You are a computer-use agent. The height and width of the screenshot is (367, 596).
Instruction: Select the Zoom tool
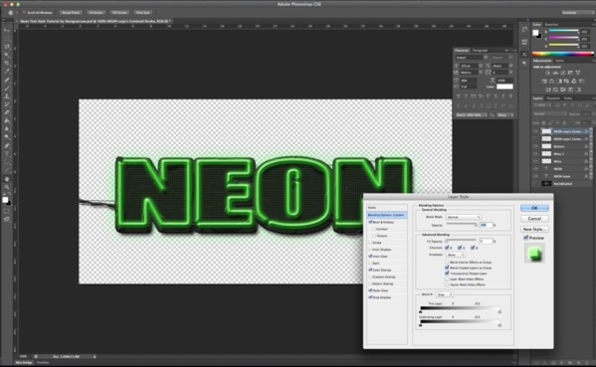click(6, 187)
